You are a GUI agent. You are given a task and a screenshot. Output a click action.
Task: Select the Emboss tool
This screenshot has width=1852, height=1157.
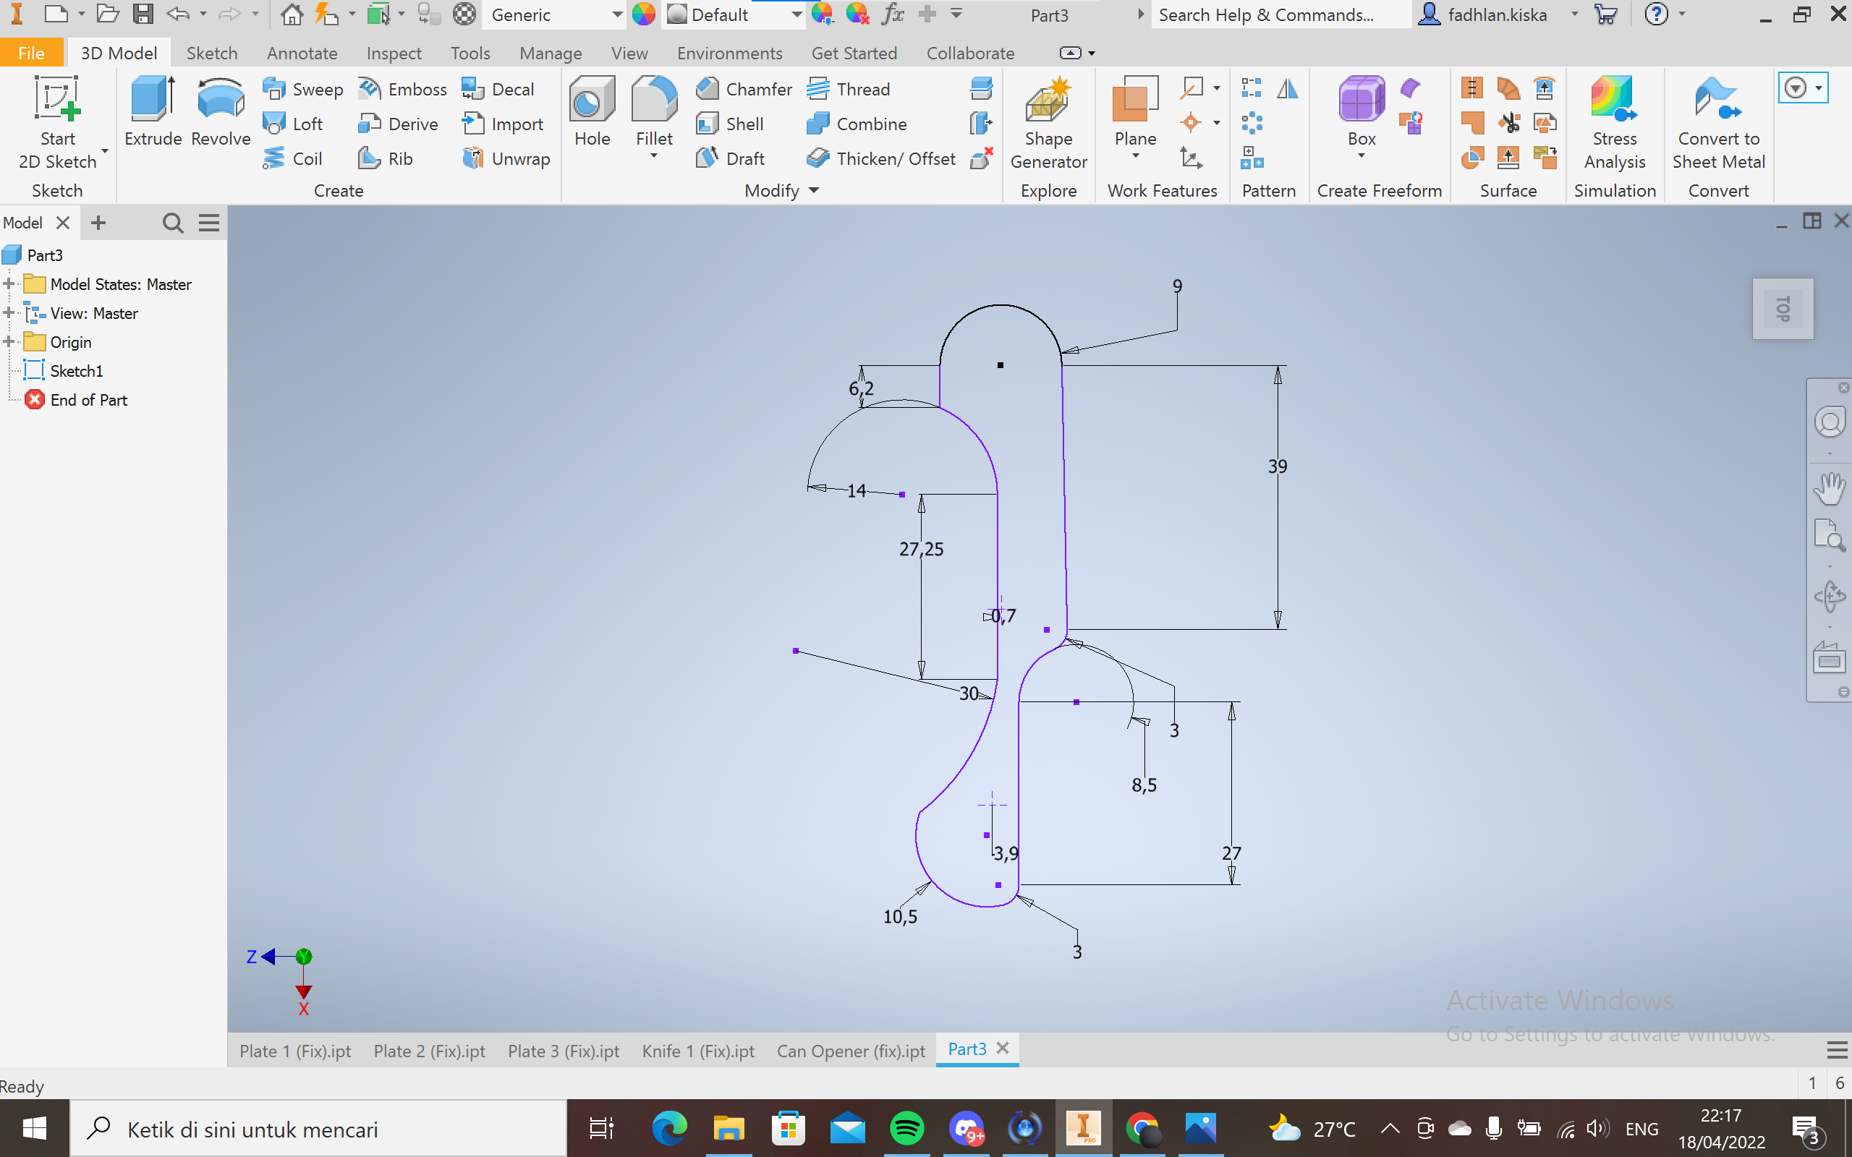click(x=402, y=90)
